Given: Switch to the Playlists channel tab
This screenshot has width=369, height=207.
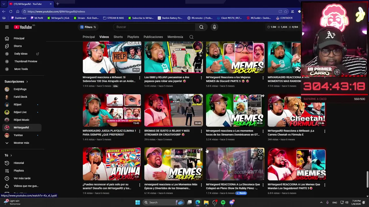Looking at the screenshot, I should tap(133, 37).
